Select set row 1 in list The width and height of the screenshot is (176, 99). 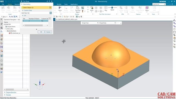[x=35, y=21]
